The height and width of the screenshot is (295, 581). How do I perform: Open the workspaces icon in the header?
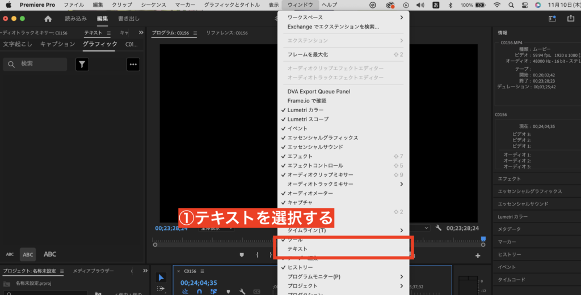(x=552, y=18)
